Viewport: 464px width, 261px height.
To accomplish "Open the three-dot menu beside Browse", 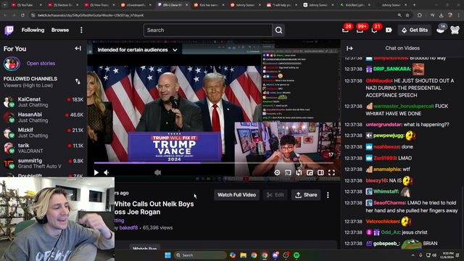I will [x=81, y=30].
